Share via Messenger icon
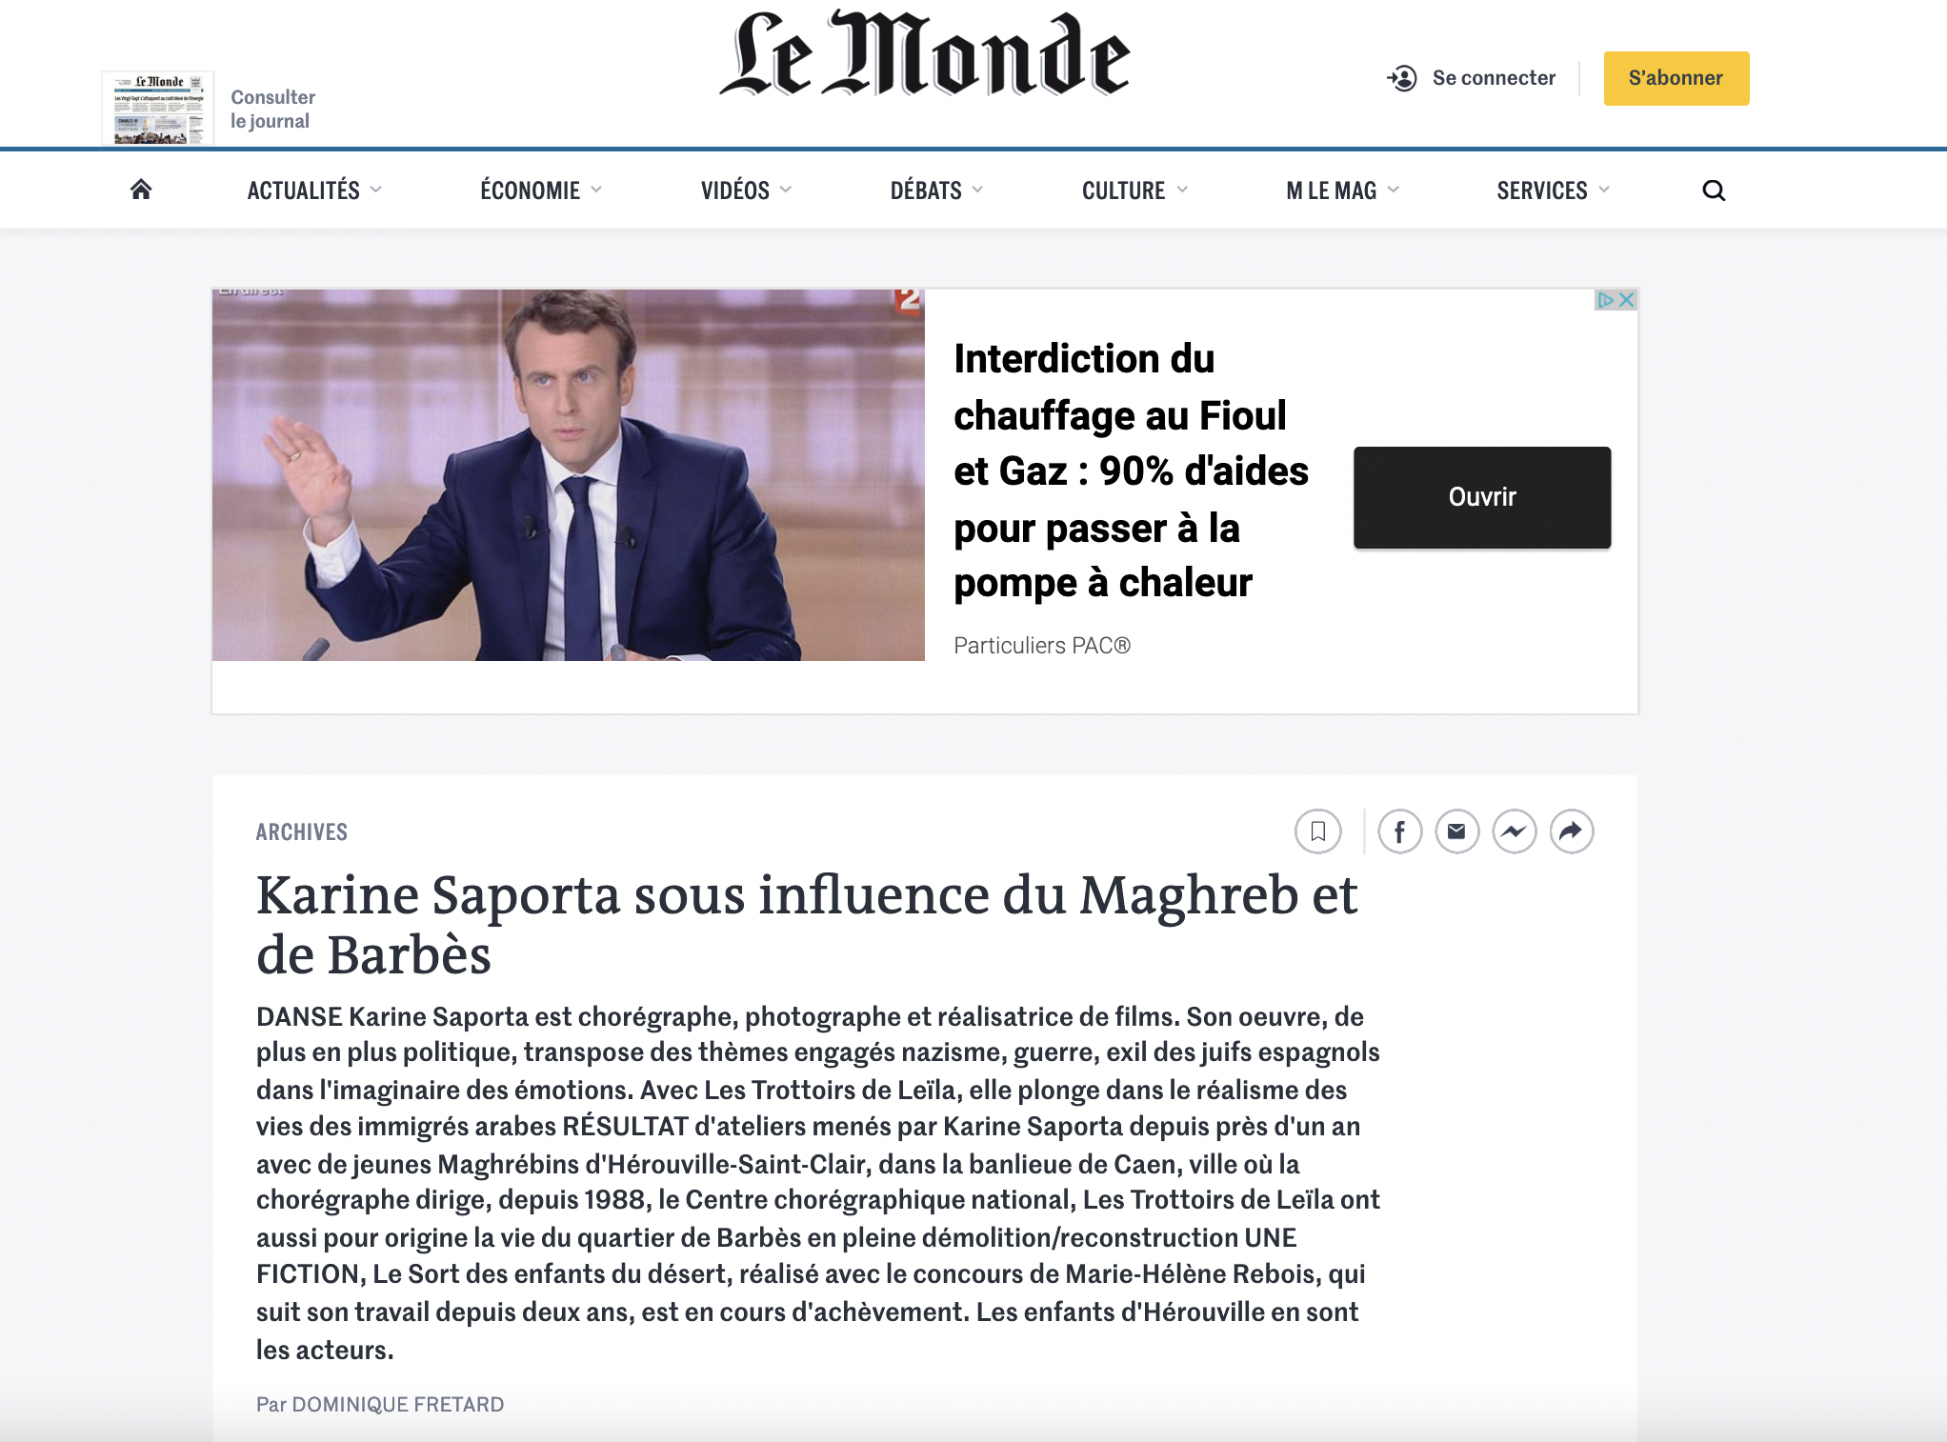 click(x=1515, y=831)
